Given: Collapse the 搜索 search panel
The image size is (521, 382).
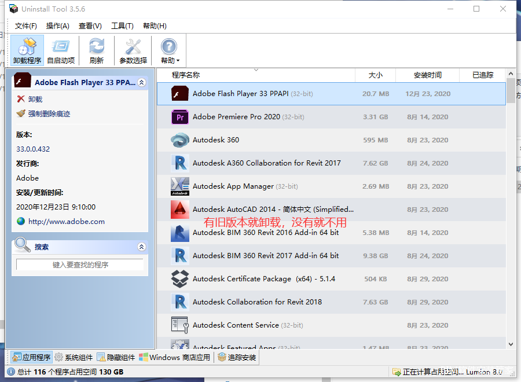Looking at the screenshot, I should (142, 247).
